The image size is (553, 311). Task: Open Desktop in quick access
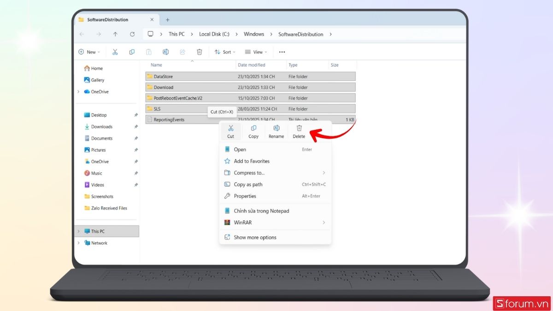coord(95,115)
